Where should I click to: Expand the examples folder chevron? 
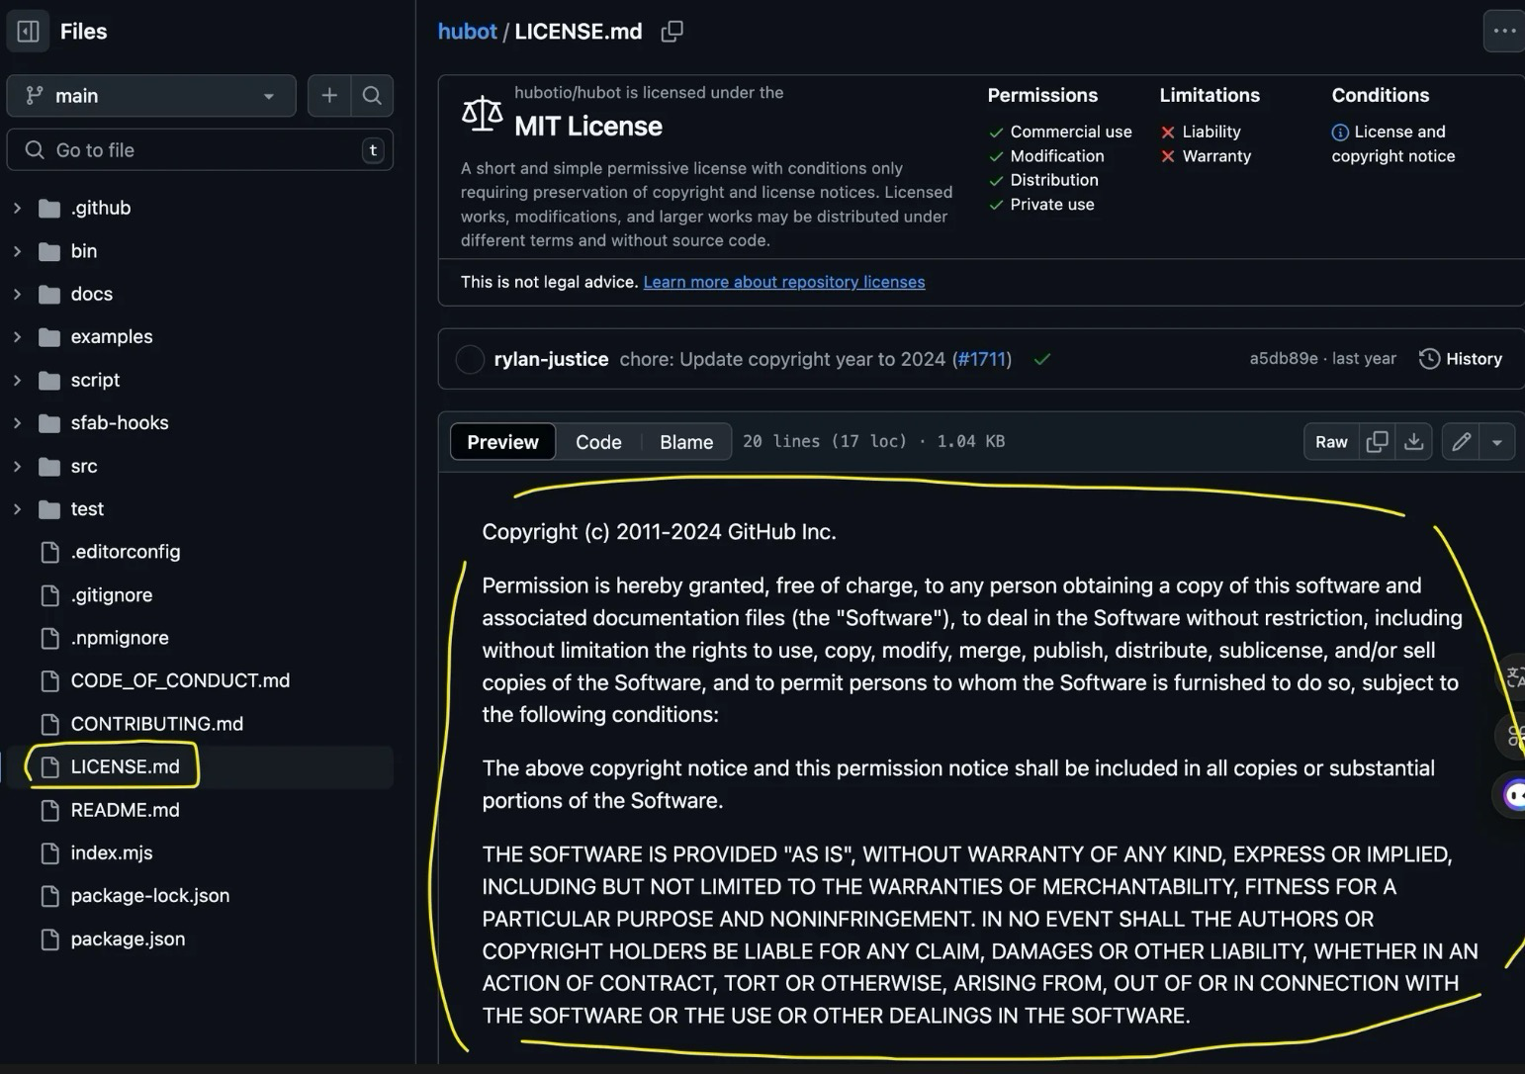click(17, 337)
